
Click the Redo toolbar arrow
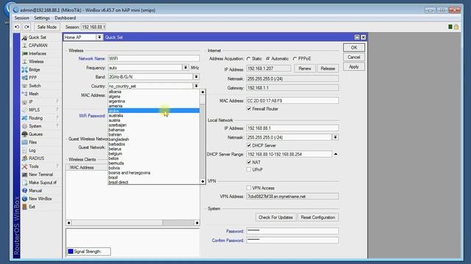[x=26, y=27]
